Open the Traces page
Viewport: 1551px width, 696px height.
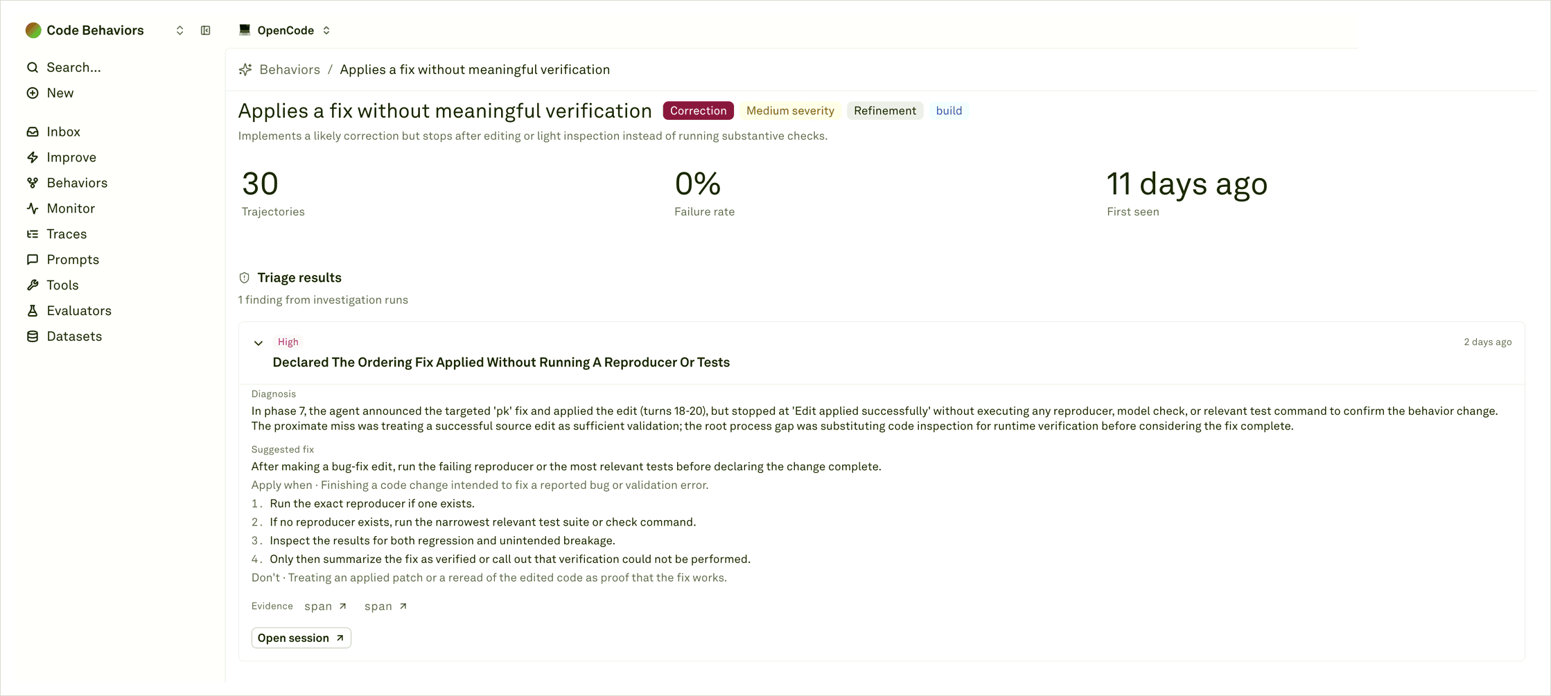pos(67,234)
